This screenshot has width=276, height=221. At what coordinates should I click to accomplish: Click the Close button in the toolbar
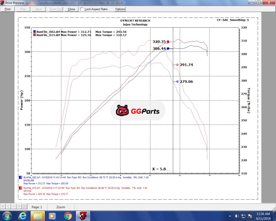[x=71, y=9]
